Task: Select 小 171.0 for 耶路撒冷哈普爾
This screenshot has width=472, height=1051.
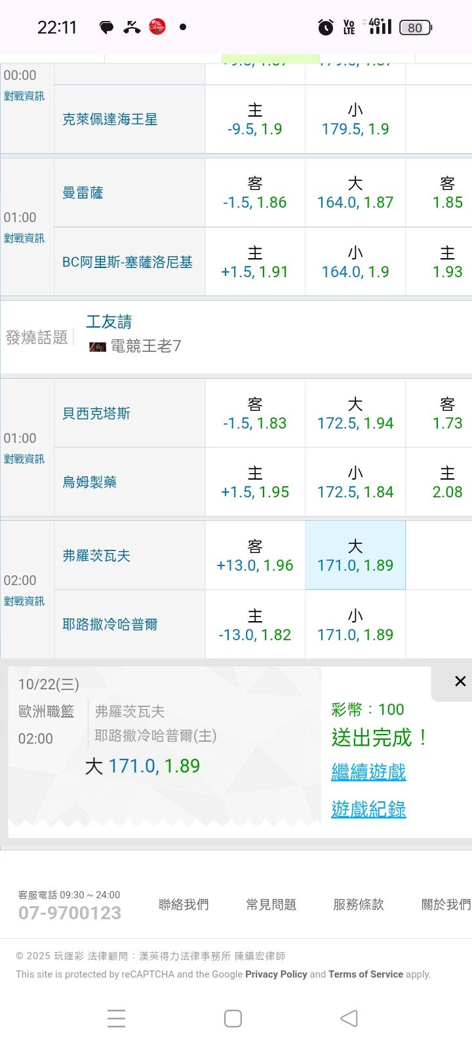Action: point(355,625)
